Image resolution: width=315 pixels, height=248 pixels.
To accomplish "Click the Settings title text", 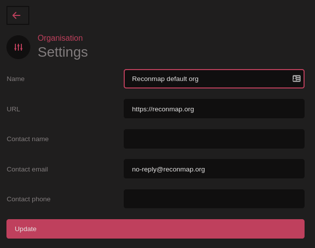I will pos(63,52).
